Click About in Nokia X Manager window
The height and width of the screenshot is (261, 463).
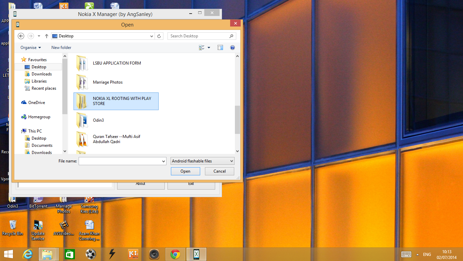pos(141,185)
